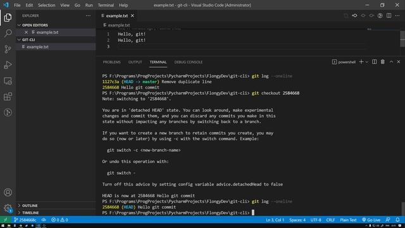Open the Extensions view
Viewport: 405px width, 228px height.
8,97
